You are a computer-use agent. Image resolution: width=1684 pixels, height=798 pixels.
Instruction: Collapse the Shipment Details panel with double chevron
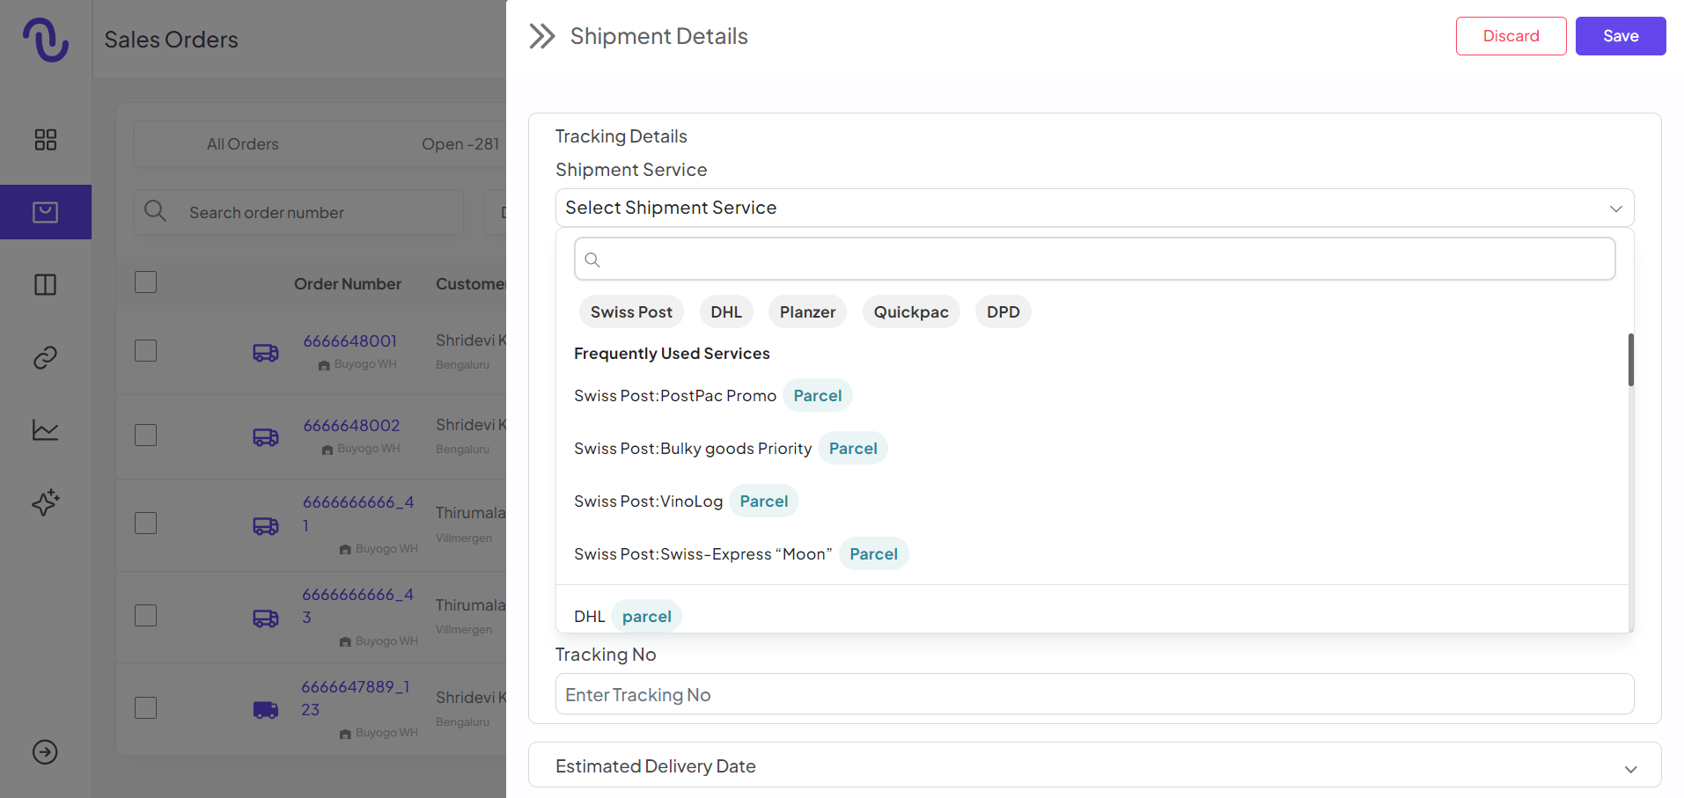542,36
